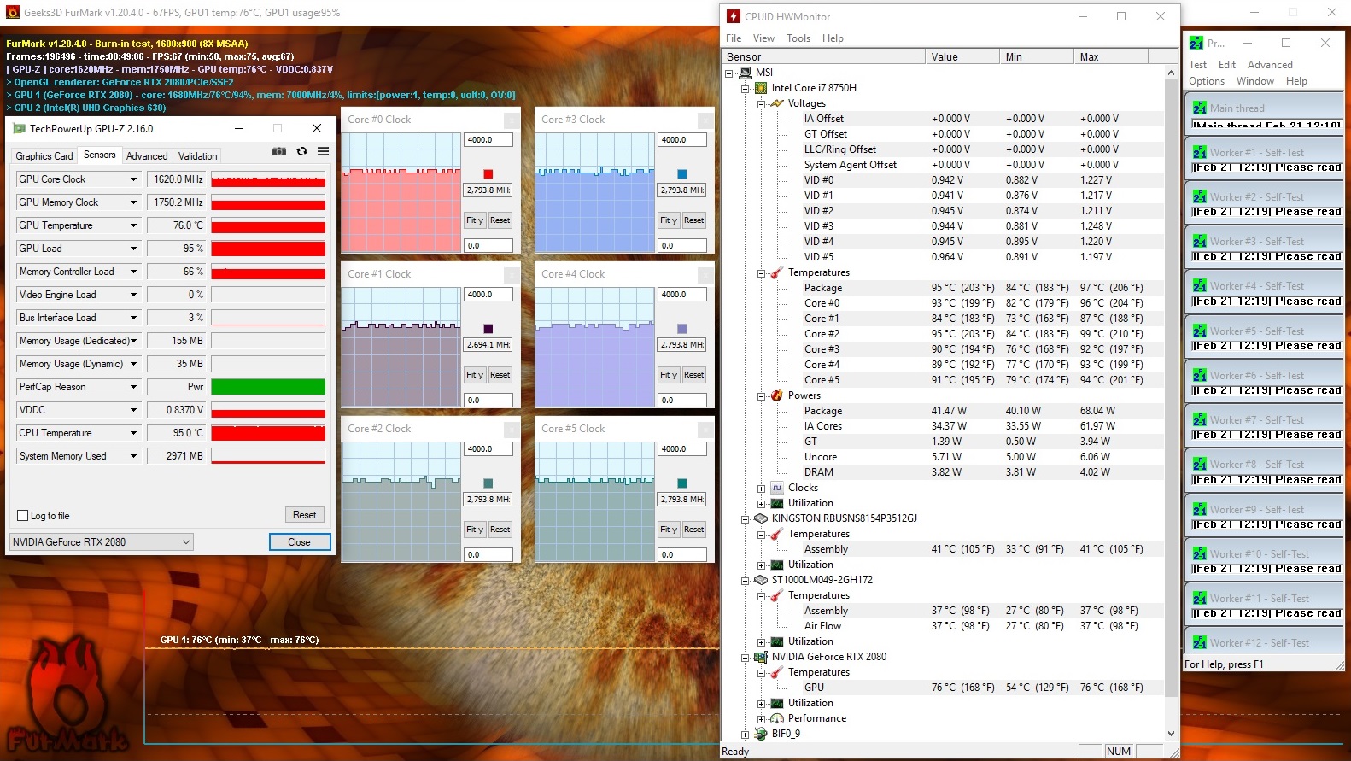
Task: Click the HWMonitor title bar lightning icon
Action: (x=733, y=16)
